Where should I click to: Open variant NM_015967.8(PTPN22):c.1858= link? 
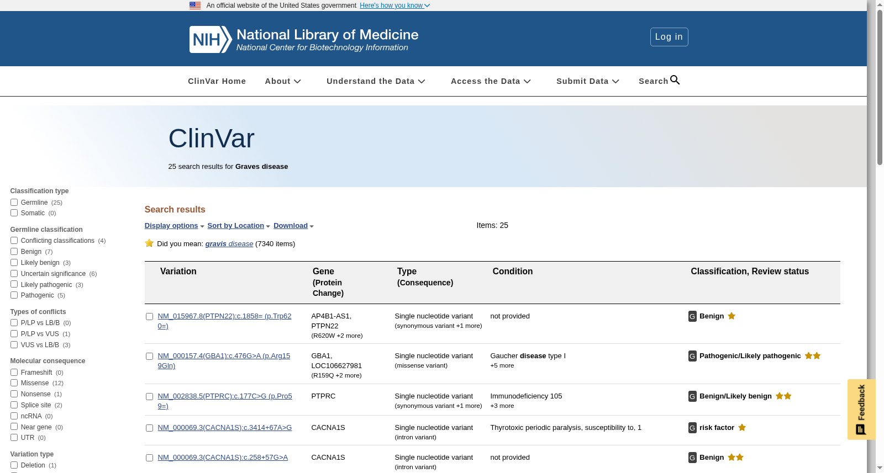point(224,321)
